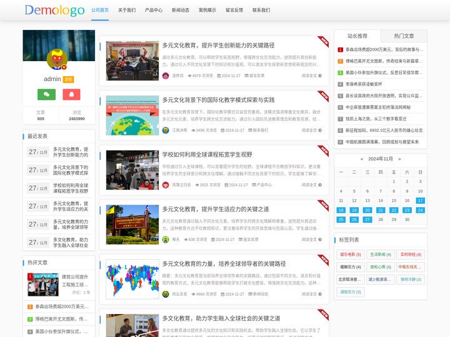Screen dimensions: 450x337
Task: Open recent post 多元文化教育的力量，培养全球领导 in sidebar
Action: pos(71,225)
